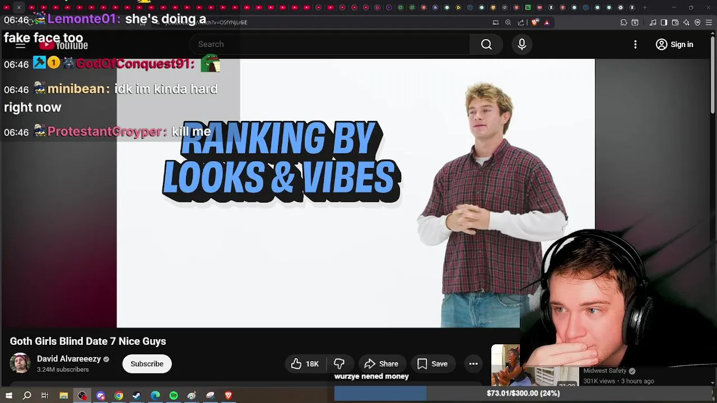Open Brave Wallet icon in toolbar
Image resolution: width=717 pixels, height=403 pixels.
click(x=675, y=22)
